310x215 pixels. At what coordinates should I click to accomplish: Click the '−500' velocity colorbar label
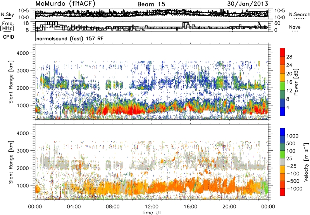[x=293, y=181]
